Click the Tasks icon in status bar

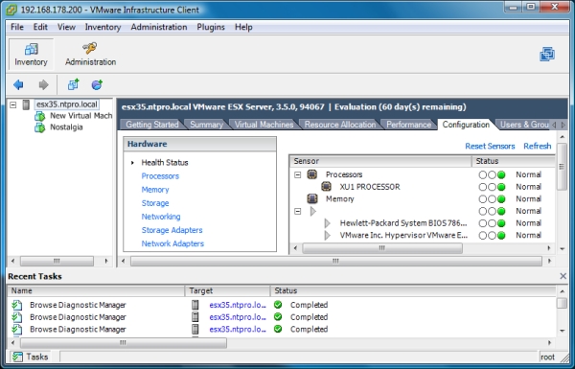[x=17, y=357]
